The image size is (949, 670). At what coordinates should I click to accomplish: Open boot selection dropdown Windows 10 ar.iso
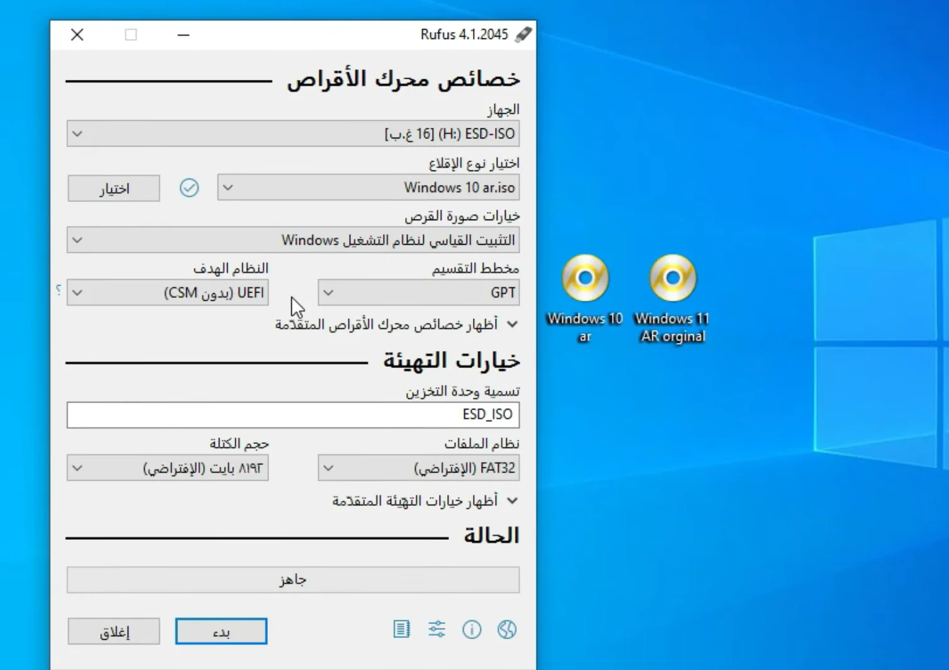click(x=369, y=187)
